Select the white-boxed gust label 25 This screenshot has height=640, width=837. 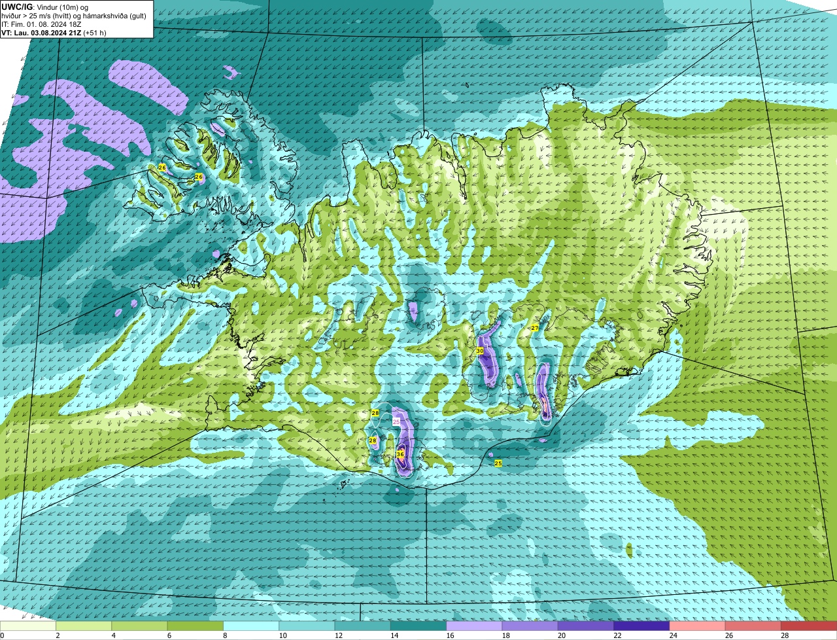[x=396, y=422]
